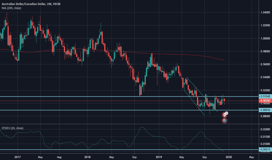The image size is (272, 160).
Task: Click the 0.00615 label in the STDEV pane
Action: (265, 150)
